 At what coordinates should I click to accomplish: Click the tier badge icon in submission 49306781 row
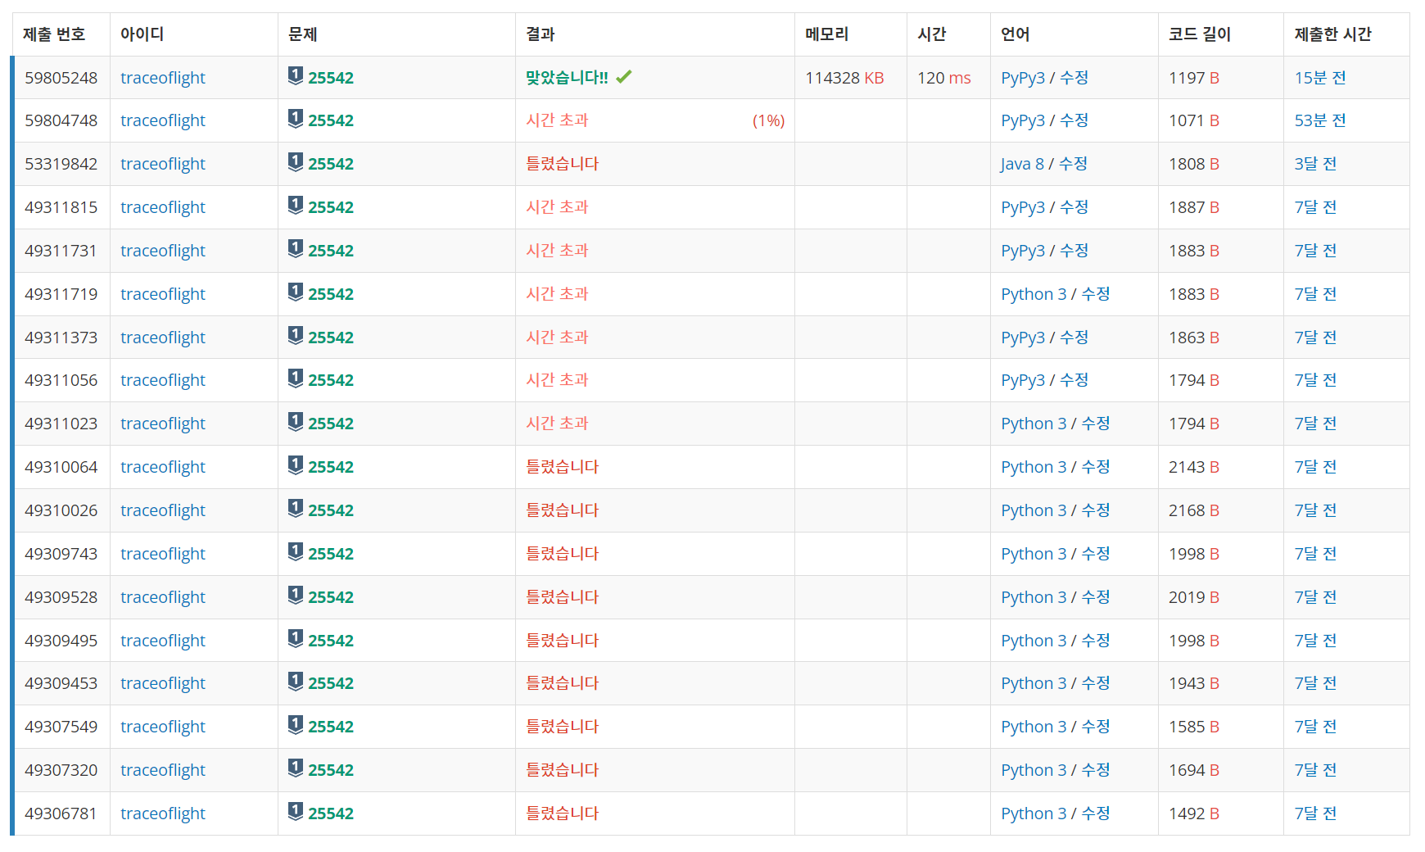pyautogui.click(x=296, y=812)
